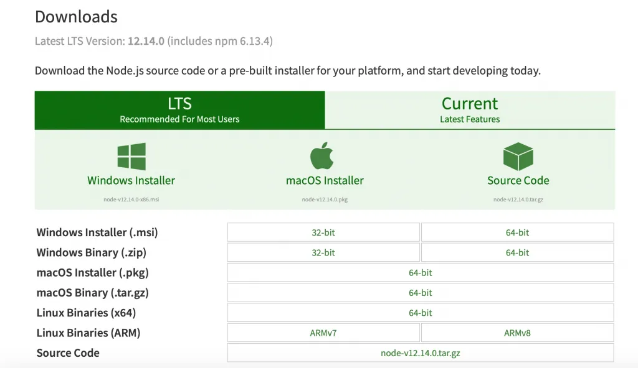Click node-v12.14.0.tar.gz filename under Source Code icon
The width and height of the screenshot is (638, 368).
click(518, 200)
